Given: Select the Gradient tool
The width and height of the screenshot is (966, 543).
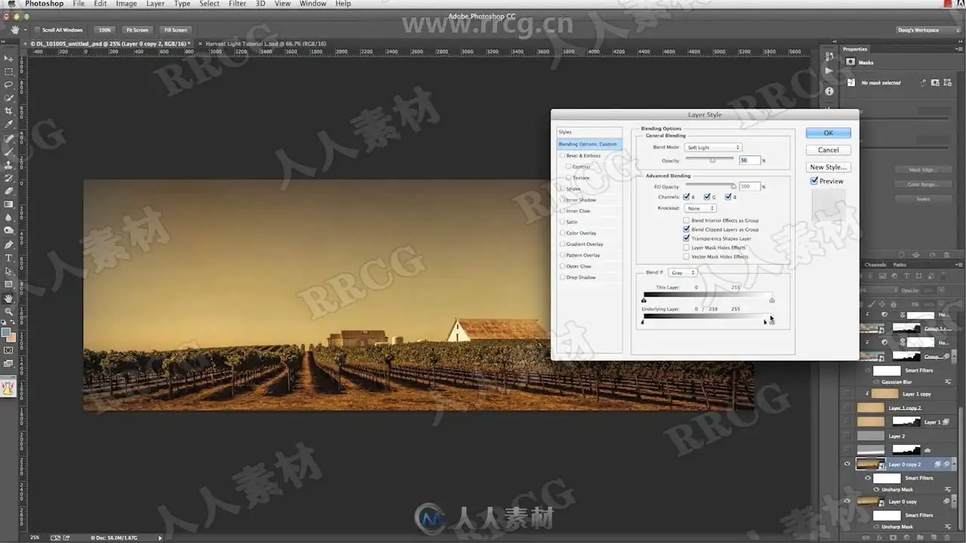Looking at the screenshot, I should coord(9,204).
